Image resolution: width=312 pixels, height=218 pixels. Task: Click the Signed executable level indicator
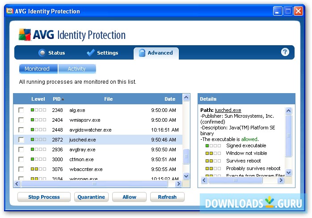(213, 145)
